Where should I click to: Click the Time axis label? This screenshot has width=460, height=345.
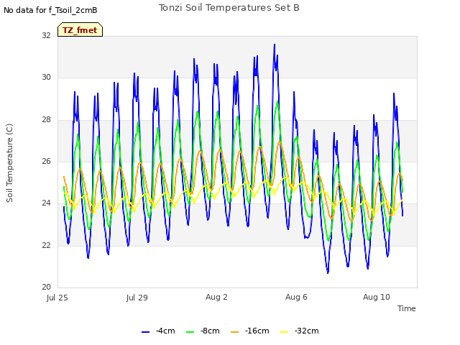(407, 308)
